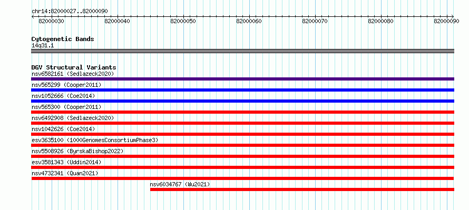
Task: Click ruler position 82000060
Action: [x=249, y=21]
